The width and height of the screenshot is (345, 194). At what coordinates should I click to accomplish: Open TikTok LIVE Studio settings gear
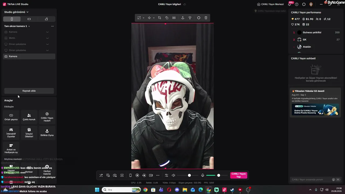pos(304,4)
